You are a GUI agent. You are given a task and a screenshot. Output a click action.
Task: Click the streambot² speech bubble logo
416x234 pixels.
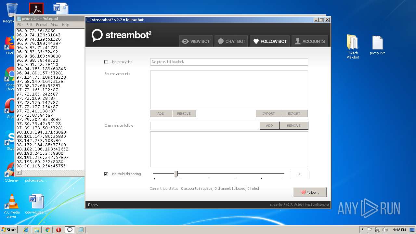click(x=97, y=35)
